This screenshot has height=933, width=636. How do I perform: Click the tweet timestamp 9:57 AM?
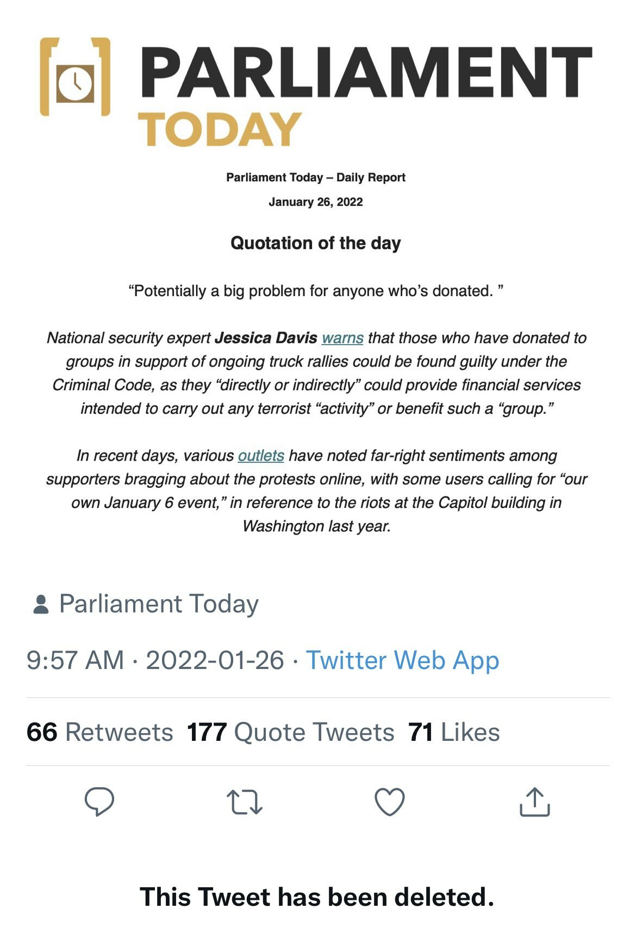point(75,660)
